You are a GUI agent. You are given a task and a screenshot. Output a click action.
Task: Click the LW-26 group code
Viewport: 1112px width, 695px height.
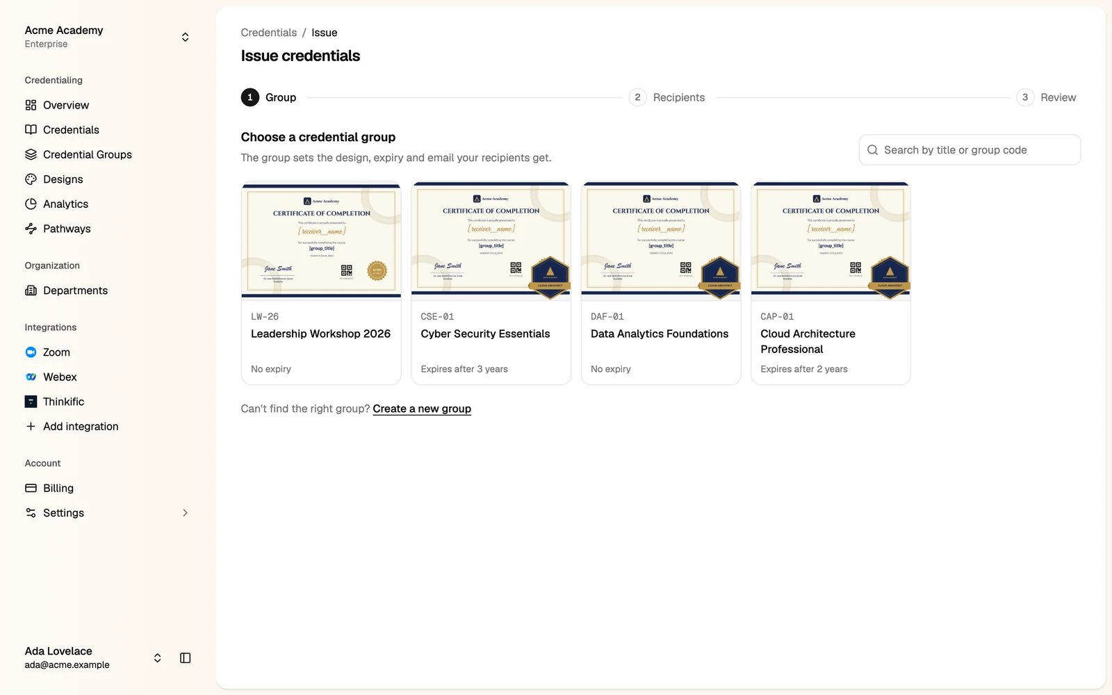[265, 316]
